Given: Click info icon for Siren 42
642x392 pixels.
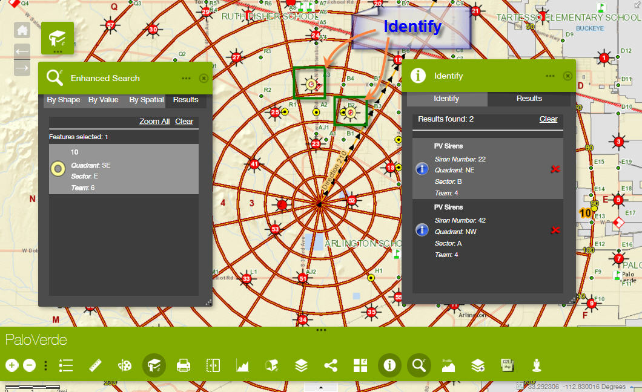Looking at the screenshot, I should pyautogui.click(x=422, y=230).
